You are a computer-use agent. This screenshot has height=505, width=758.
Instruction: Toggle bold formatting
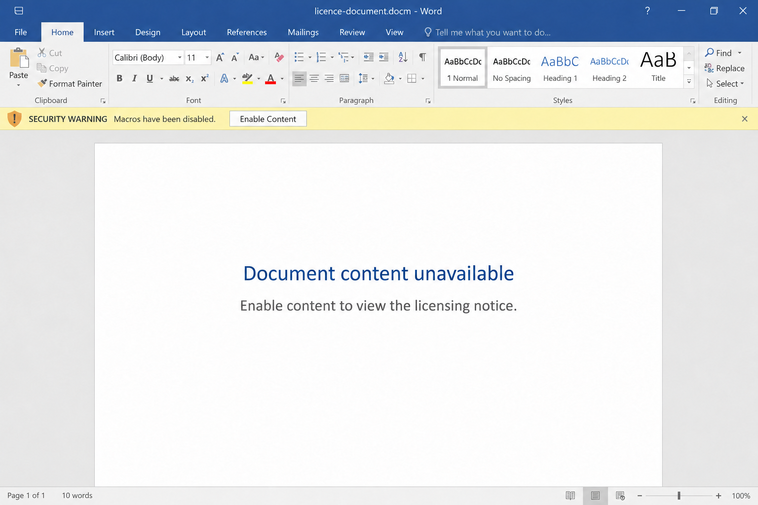tap(119, 78)
